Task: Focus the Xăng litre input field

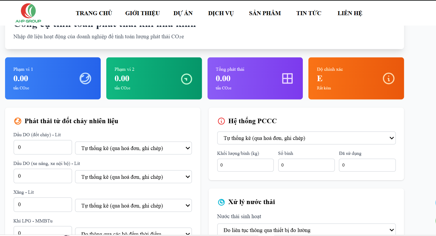Action: [x=43, y=205]
